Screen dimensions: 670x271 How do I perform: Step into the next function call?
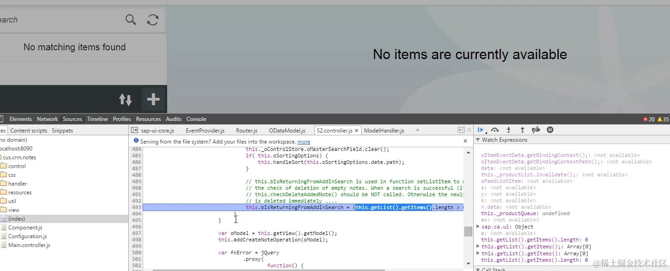pyautogui.click(x=508, y=130)
